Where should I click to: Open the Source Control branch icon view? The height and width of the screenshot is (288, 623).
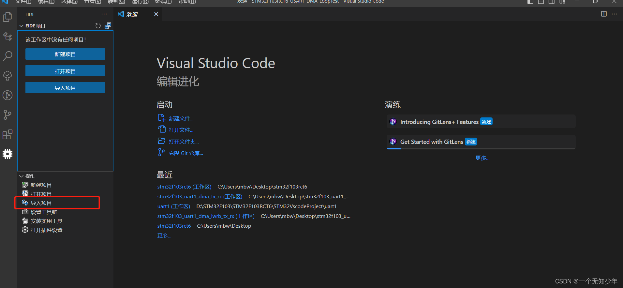7,115
